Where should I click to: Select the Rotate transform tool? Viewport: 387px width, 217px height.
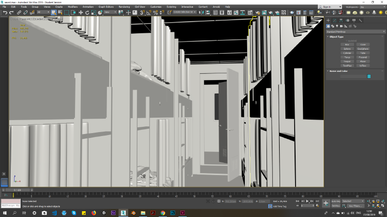tap(86, 12)
